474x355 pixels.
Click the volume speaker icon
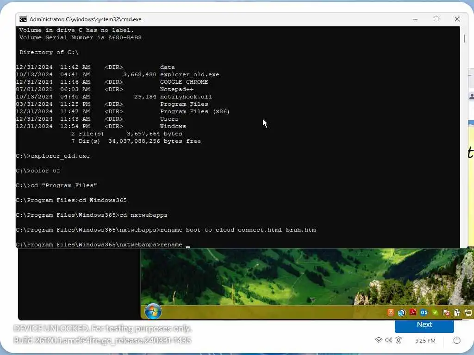click(389, 340)
